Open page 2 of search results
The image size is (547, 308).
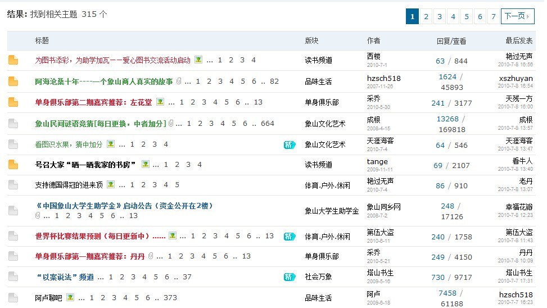[x=426, y=17]
